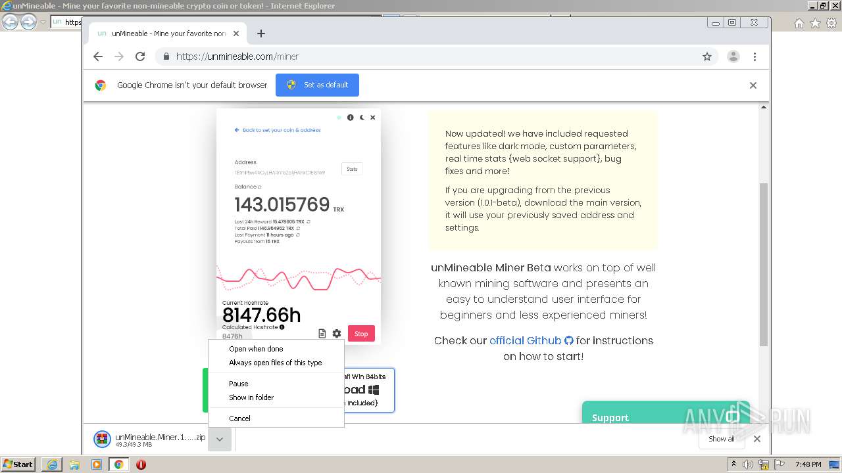
Task: Launch the media player taskbar icon
Action: pyautogui.click(x=97, y=464)
